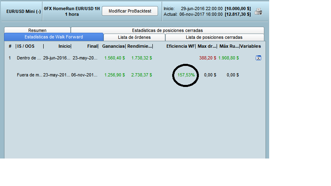Open the Lista de órdenes tab

134,37
